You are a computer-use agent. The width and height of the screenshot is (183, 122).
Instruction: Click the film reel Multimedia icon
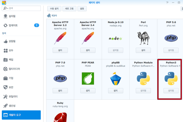[5, 69]
